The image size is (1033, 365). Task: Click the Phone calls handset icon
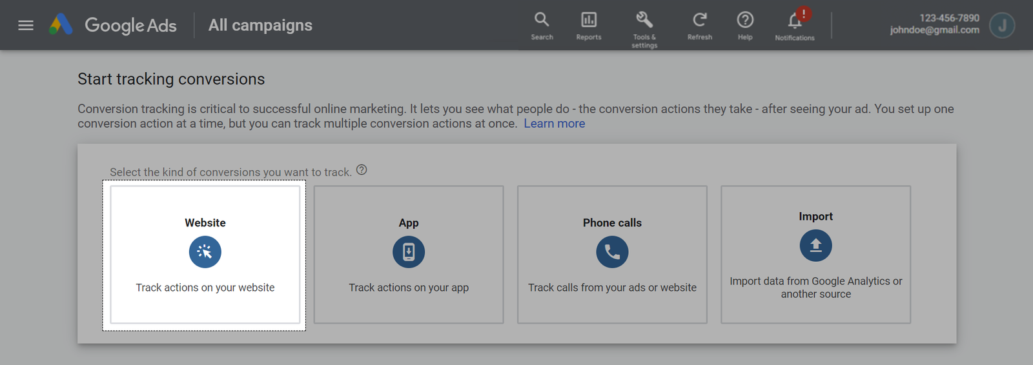pyautogui.click(x=612, y=252)
